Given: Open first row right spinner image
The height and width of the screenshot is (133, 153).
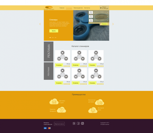Looking at the screenshot, I should click(x=96, y=56).
